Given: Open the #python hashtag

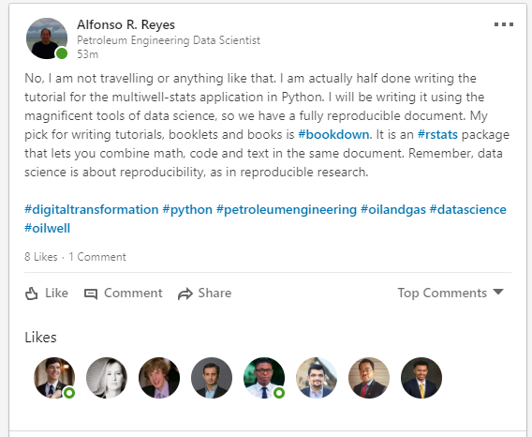Looking at the screenshot, I should [187, 210].
